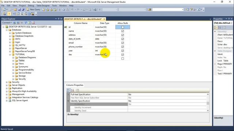234x131 pixels.
Task: Expand the Tables folder under TUTORIAL
Action: tap(13, 61)
